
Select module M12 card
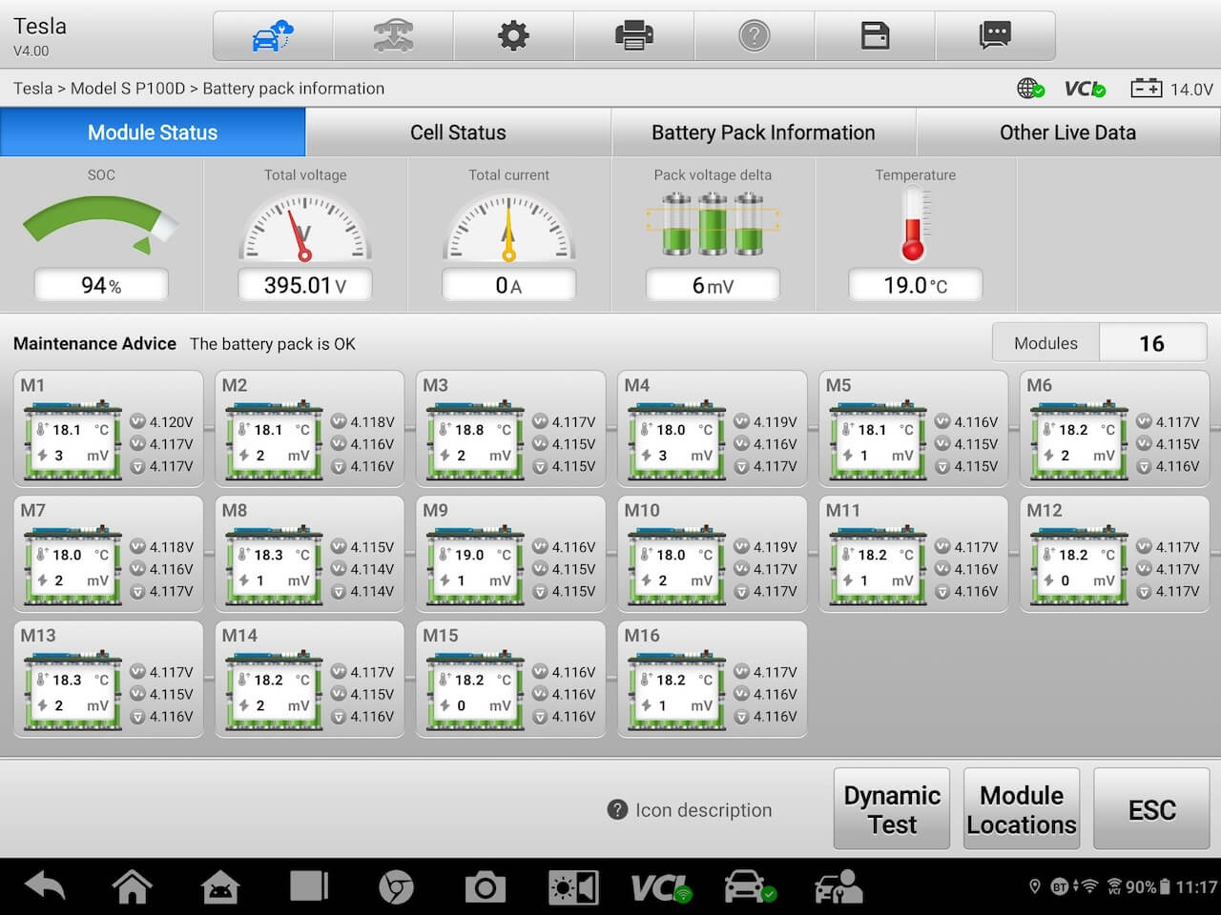(1114, 553)
